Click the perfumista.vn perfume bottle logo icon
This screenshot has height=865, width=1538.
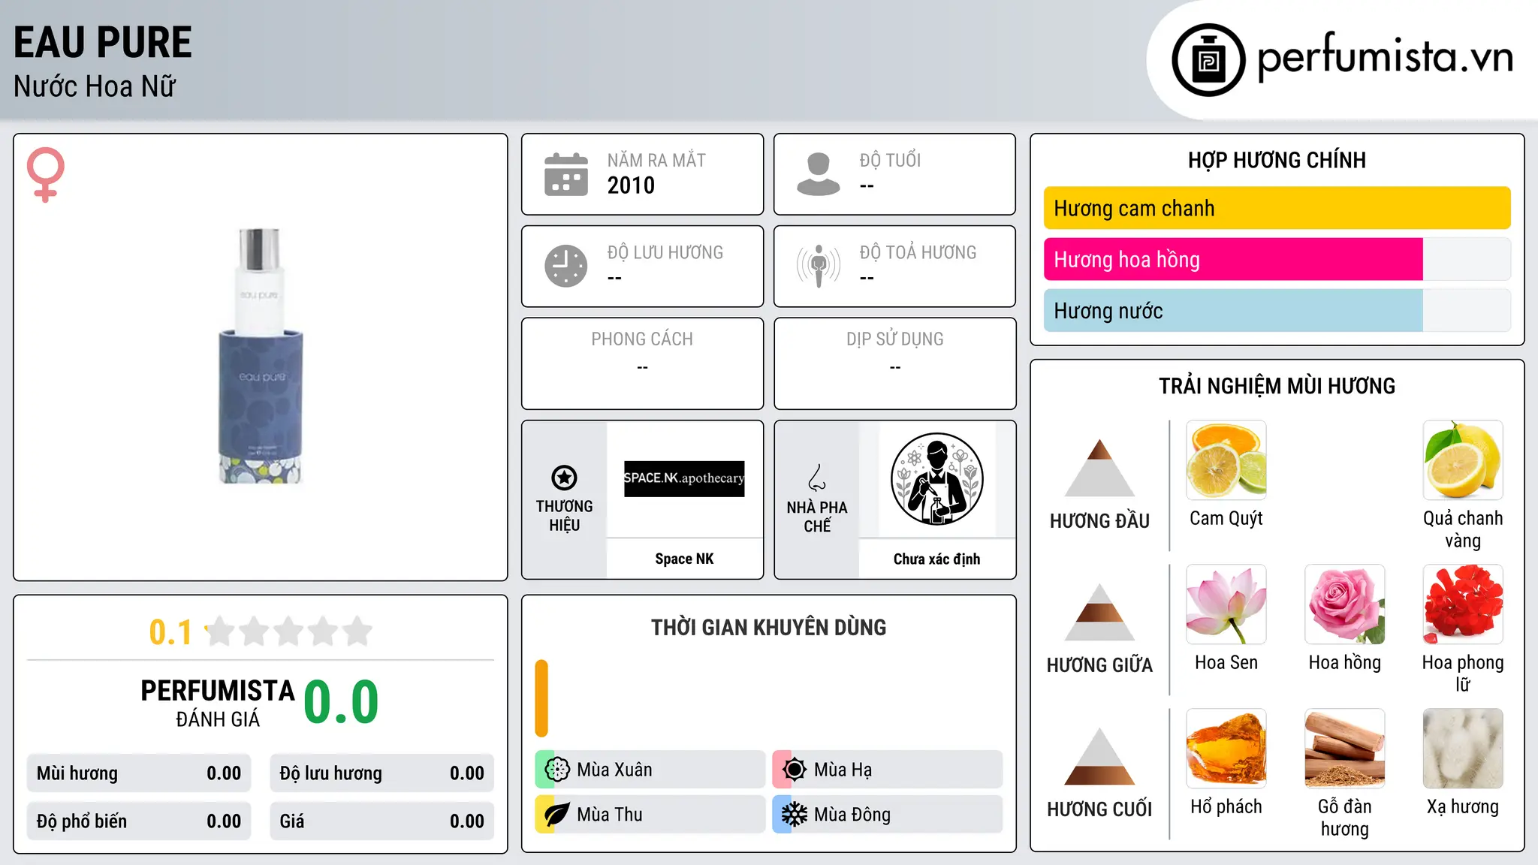(x=1208, y=60)
